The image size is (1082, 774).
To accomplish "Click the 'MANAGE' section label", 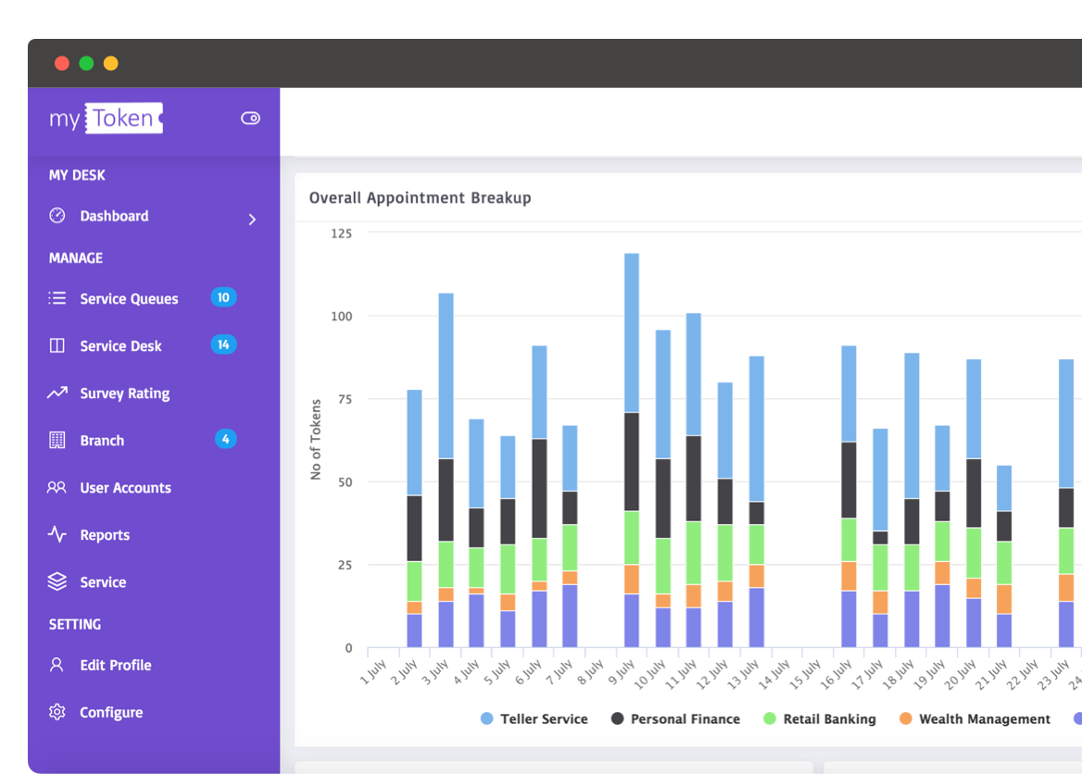I will 76,258.
